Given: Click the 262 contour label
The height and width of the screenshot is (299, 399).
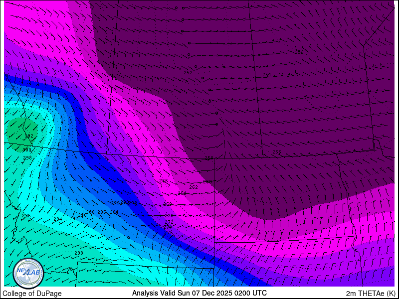Looking at the screenshot, I should tap(194, 187).
